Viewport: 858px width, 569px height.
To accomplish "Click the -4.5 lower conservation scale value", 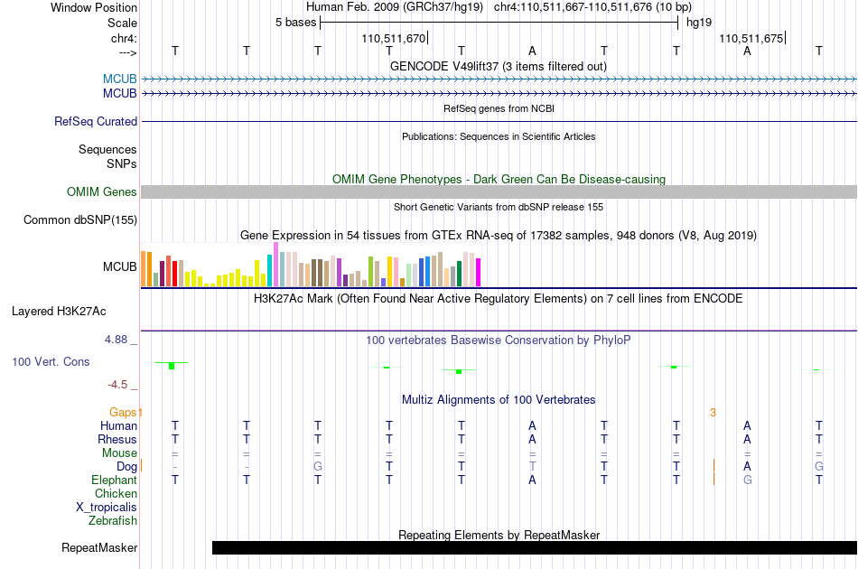I will 117,385.
